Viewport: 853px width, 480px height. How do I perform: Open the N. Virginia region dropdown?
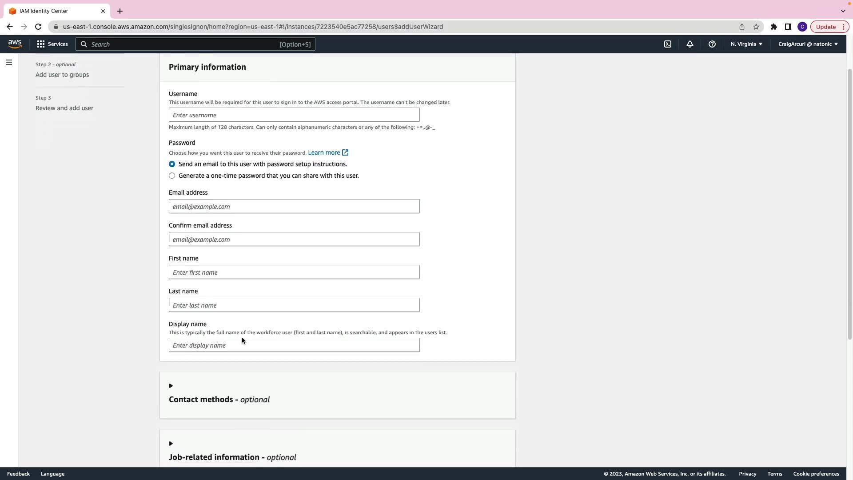click(x=746, y=44)
